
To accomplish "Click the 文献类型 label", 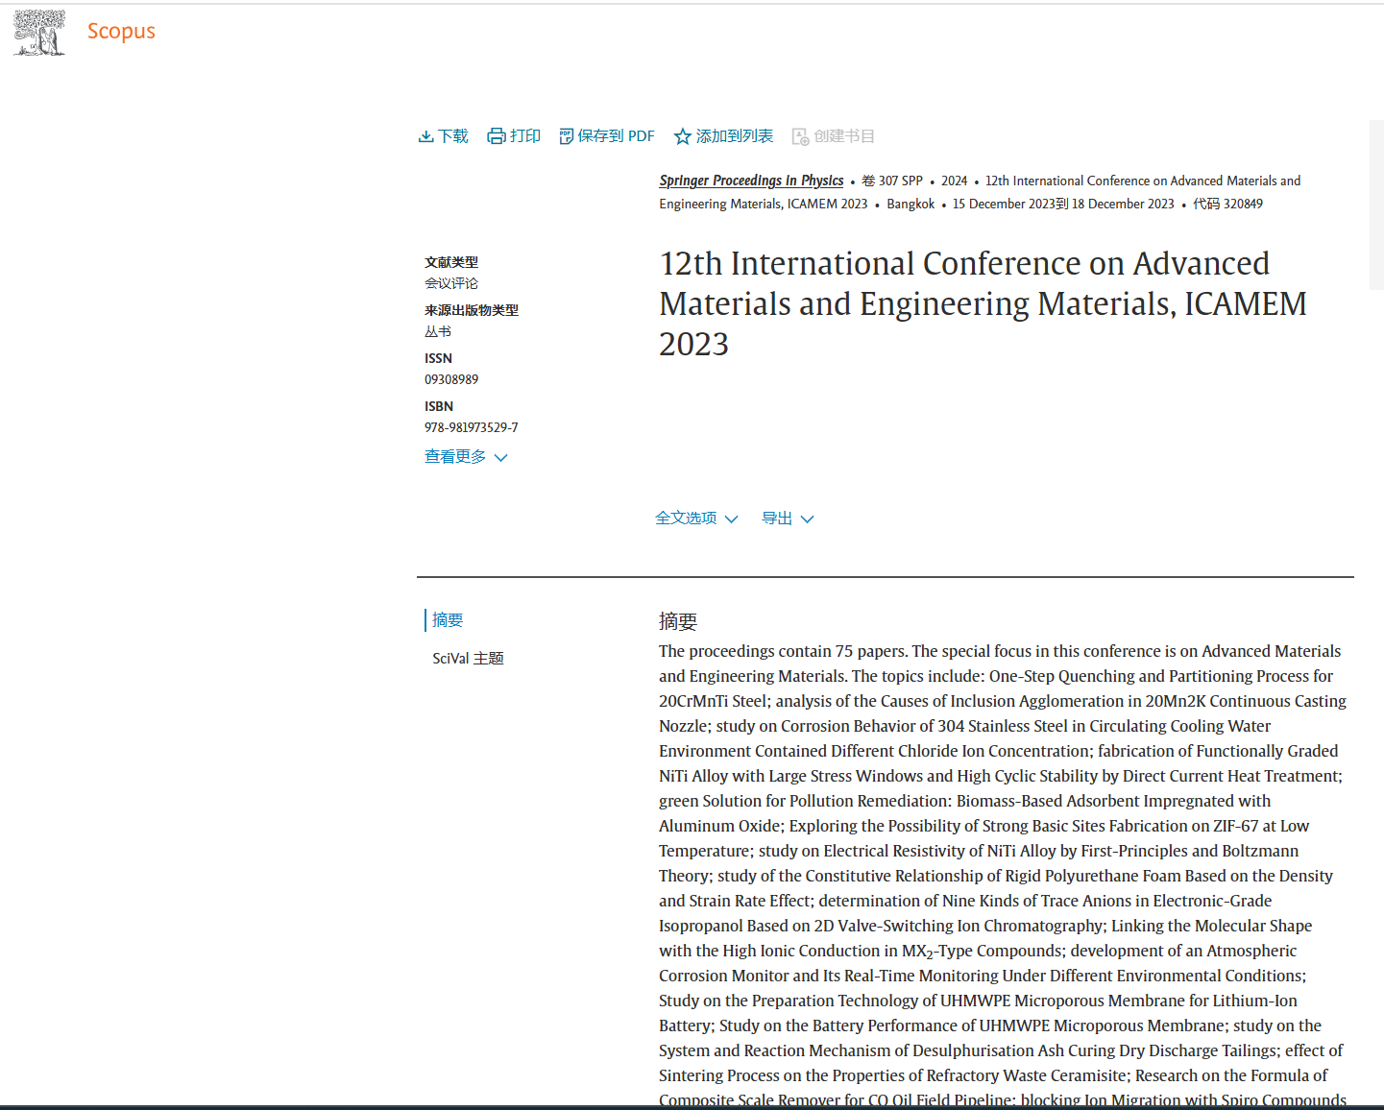I will pyautogui.click(x=451, y=262).
